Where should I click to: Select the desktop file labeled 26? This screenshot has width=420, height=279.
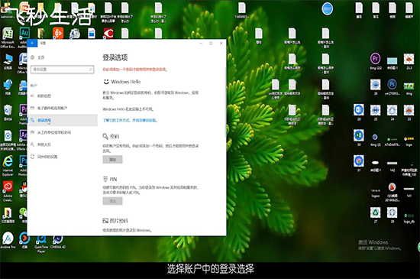(376, 87)
